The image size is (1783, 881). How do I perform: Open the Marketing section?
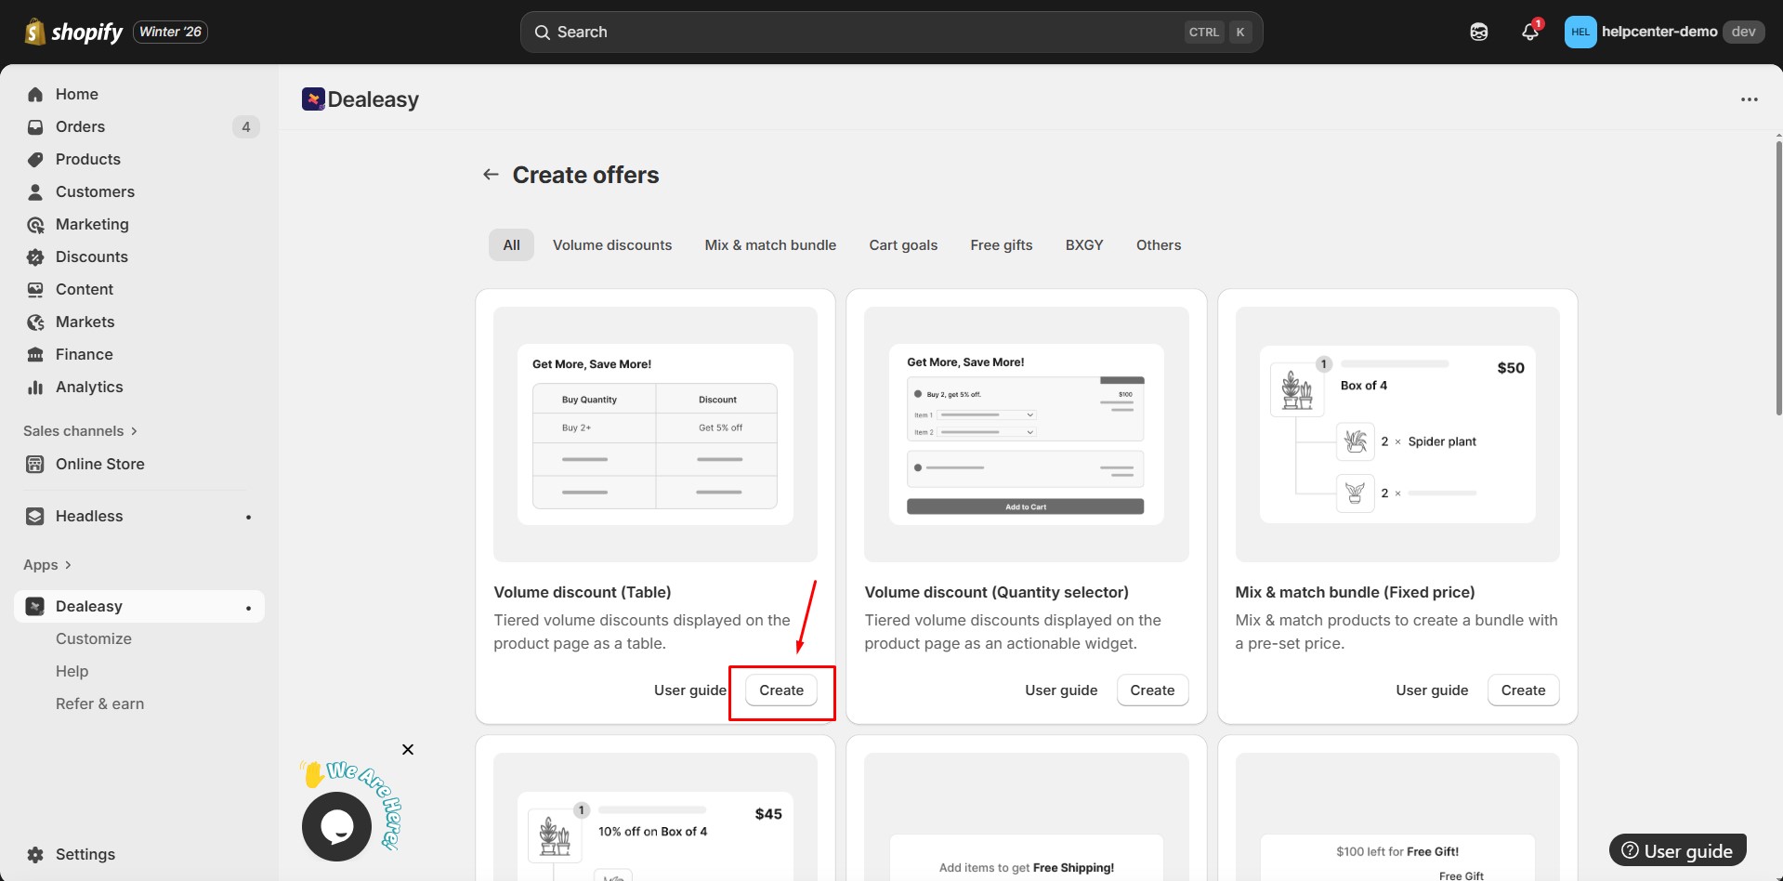92,224
